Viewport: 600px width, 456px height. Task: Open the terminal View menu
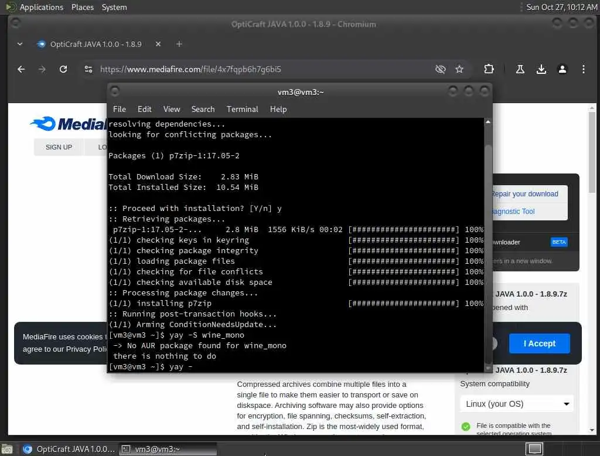click(172, 109)
